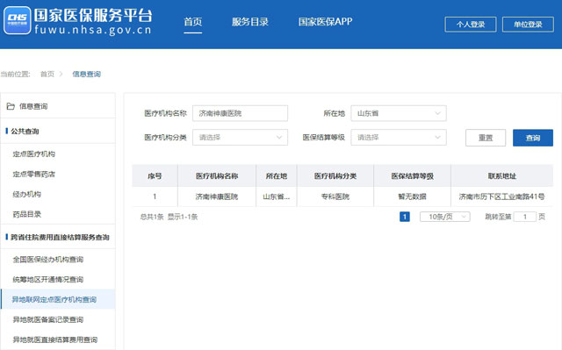Screen dimensions: 562x350
Task: Open 异地就医直接结算费用查询 in the sidebar
Action: 55,339
